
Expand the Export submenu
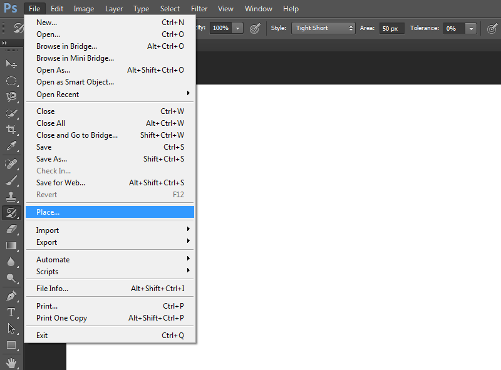coord(110,242)
